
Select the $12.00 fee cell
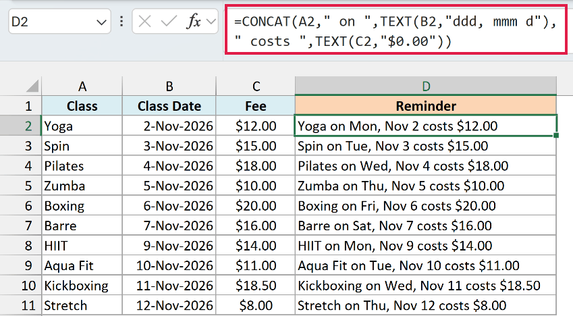point(255,126)
